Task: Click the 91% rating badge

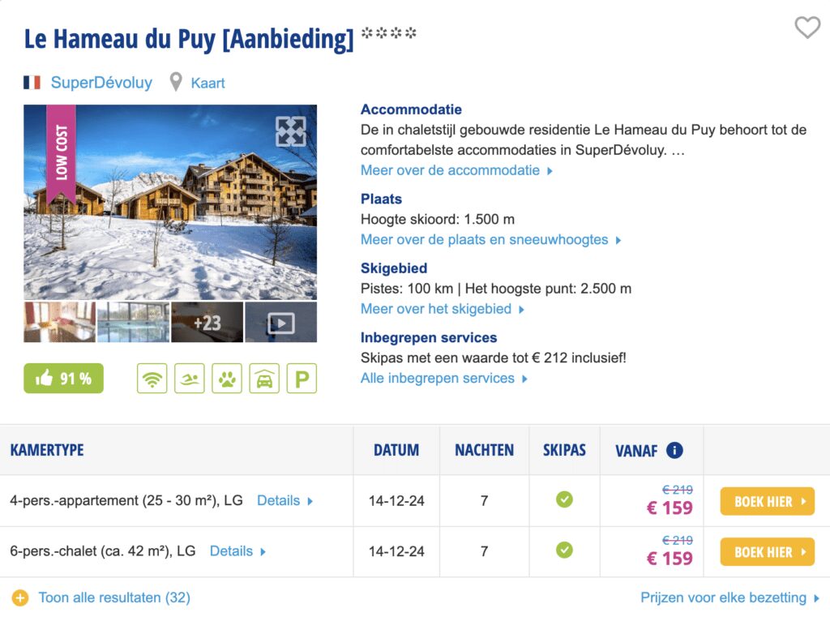Action: click(64, 379)
